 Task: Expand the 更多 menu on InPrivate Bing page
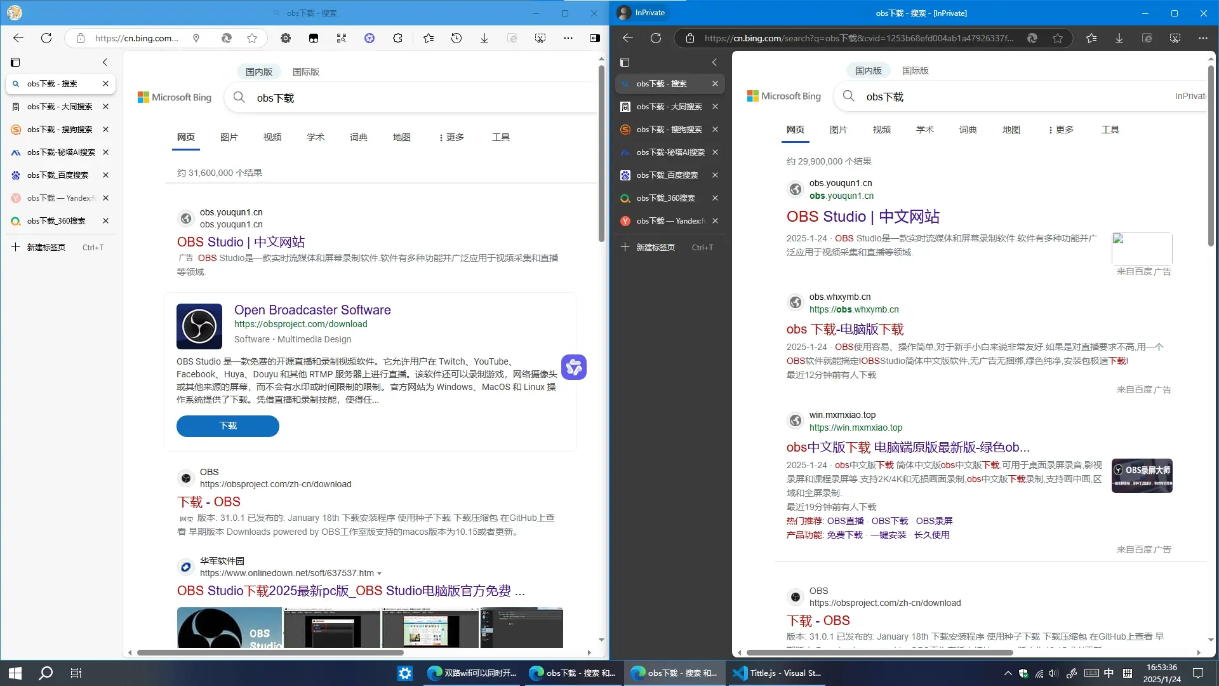pos(1061,130)
